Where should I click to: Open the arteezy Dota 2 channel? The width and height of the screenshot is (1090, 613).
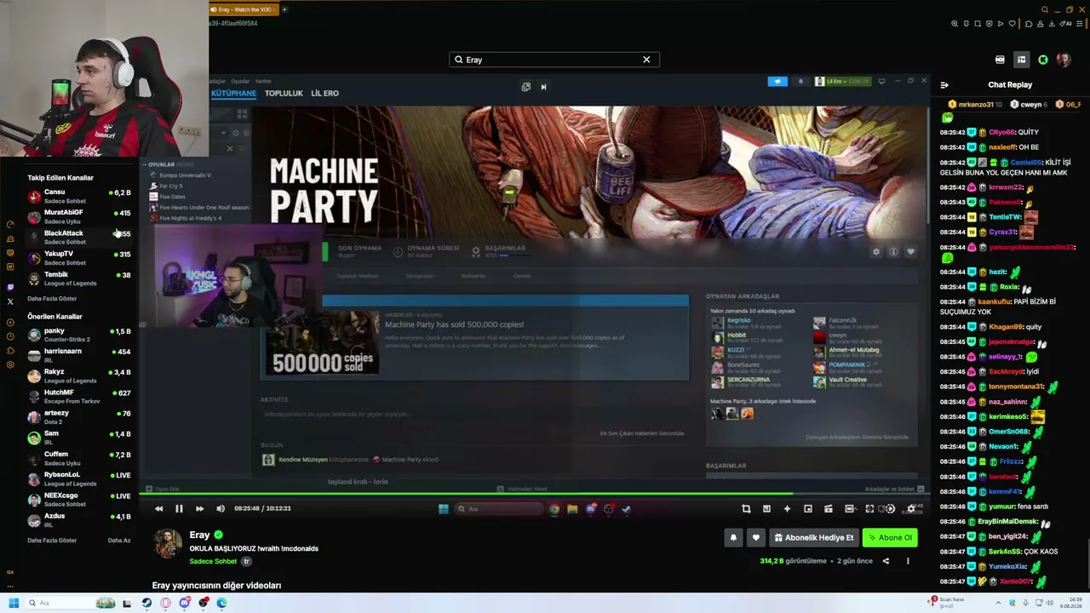[x=79, y=417]
